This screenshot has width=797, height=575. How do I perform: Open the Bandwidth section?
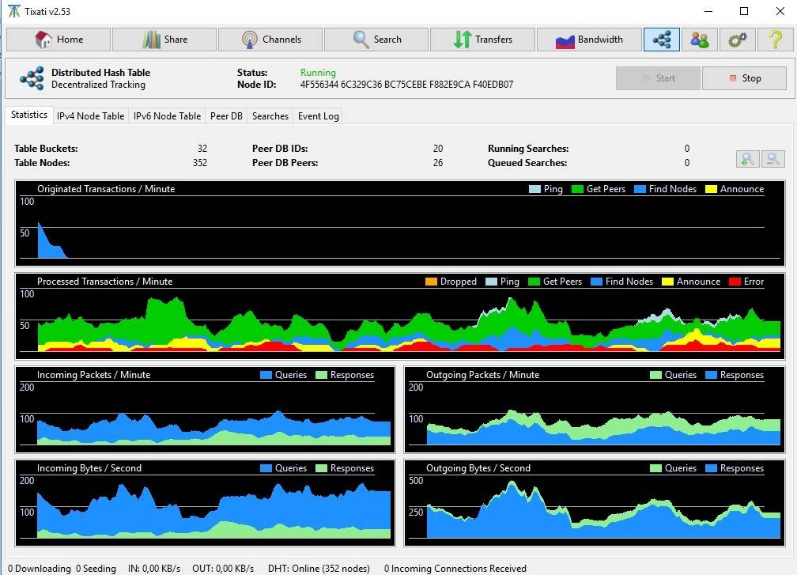point(588,40)
